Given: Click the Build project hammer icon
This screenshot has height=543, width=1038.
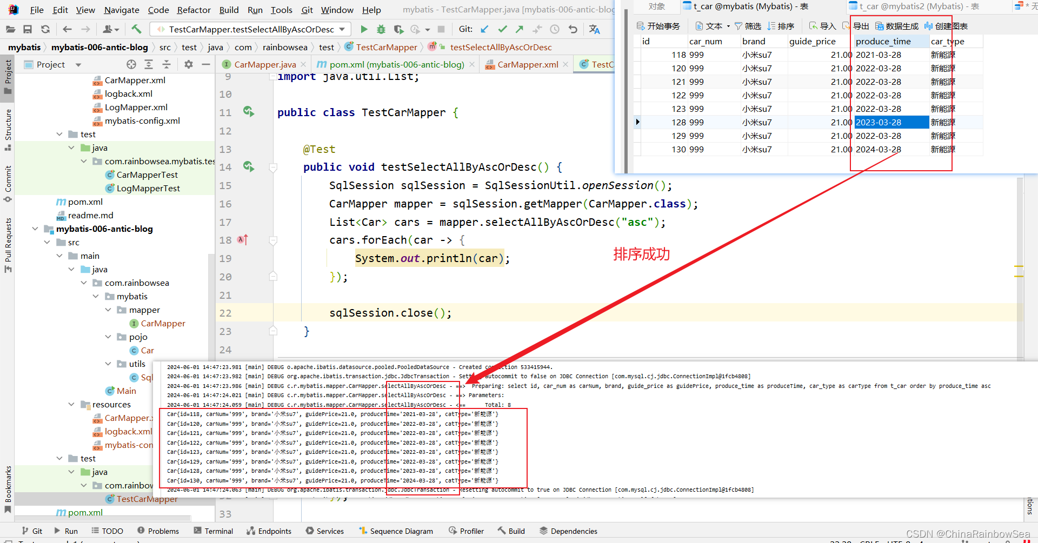Looking at the screenshot, I should 136,29.
